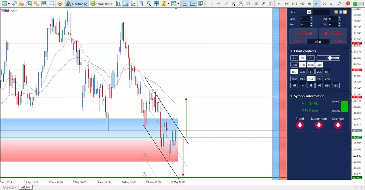Select the arrow objects tool

[263, 4]
